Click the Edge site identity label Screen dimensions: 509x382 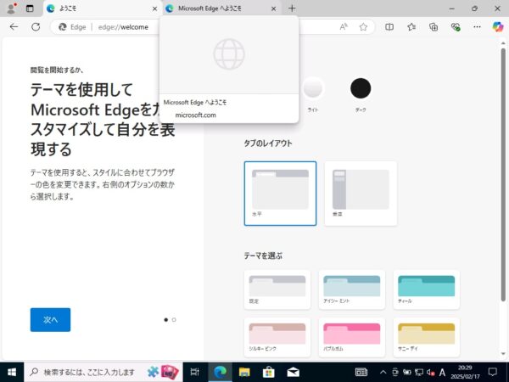tap(72, 27)
